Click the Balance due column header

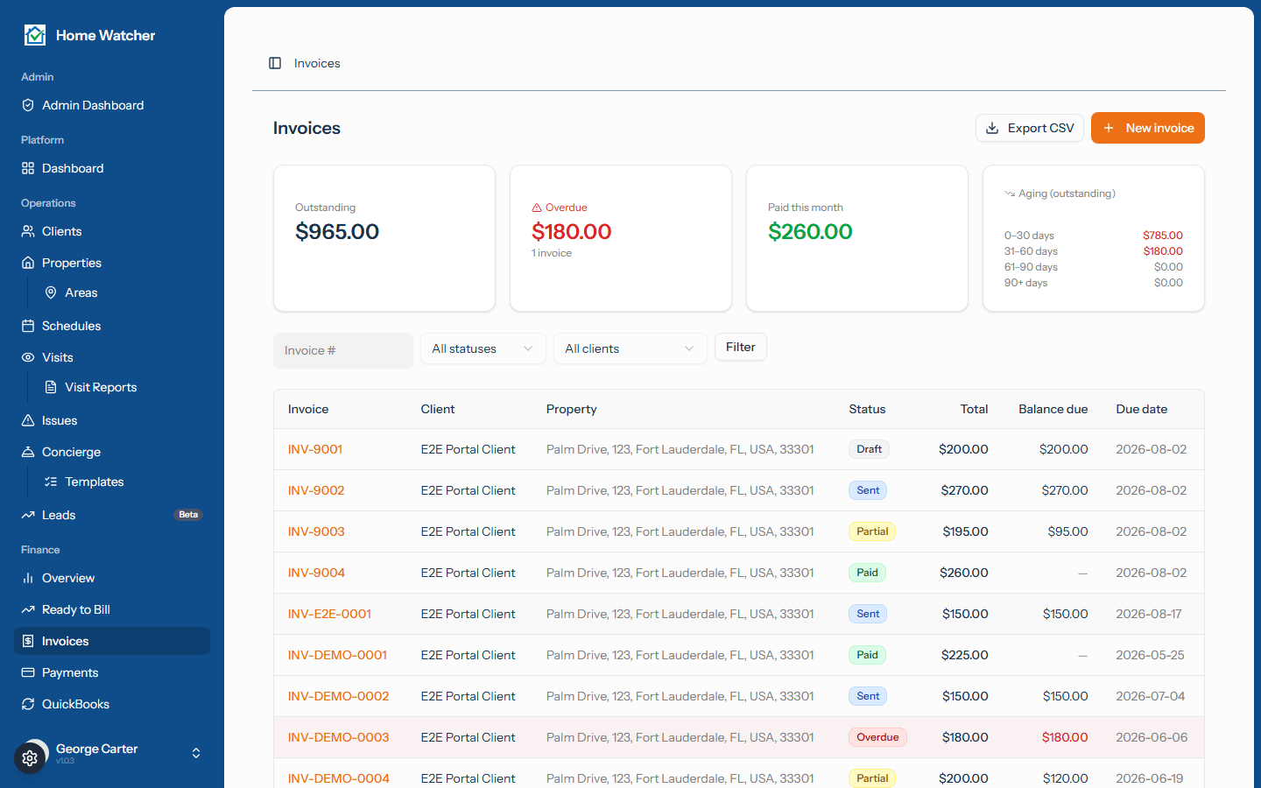tap(1053, 409)
